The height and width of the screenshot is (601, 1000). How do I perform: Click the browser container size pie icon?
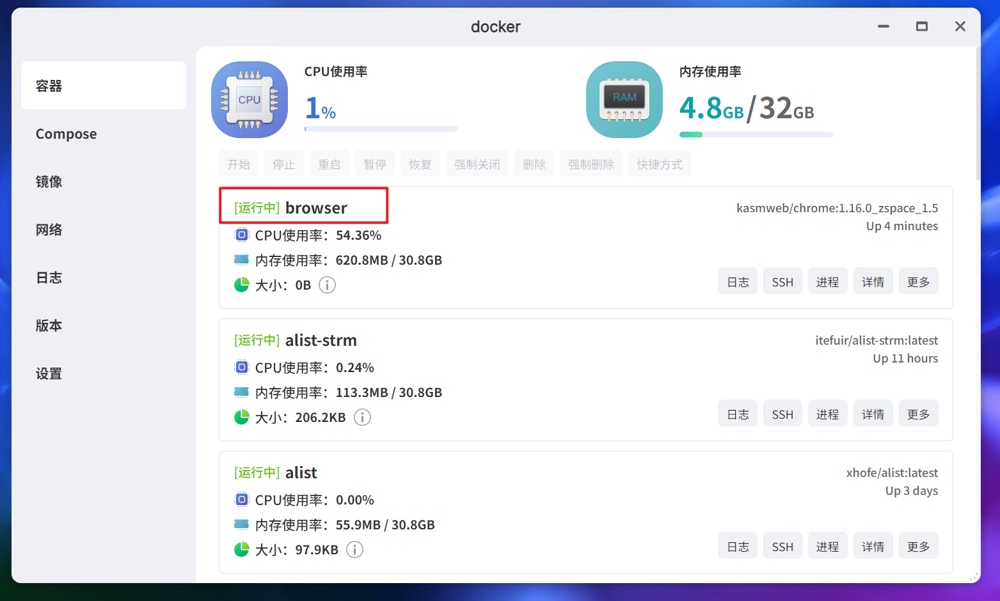coord(241,285)
